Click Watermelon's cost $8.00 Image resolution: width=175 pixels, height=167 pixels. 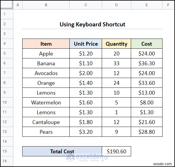pyautogui.click(x=147, y=102)
